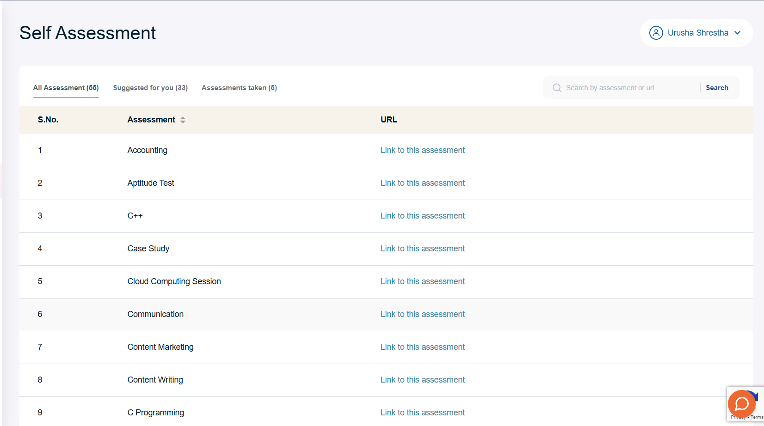Open the Communication assessment link

pyautogui.click(x=422, y=314)
